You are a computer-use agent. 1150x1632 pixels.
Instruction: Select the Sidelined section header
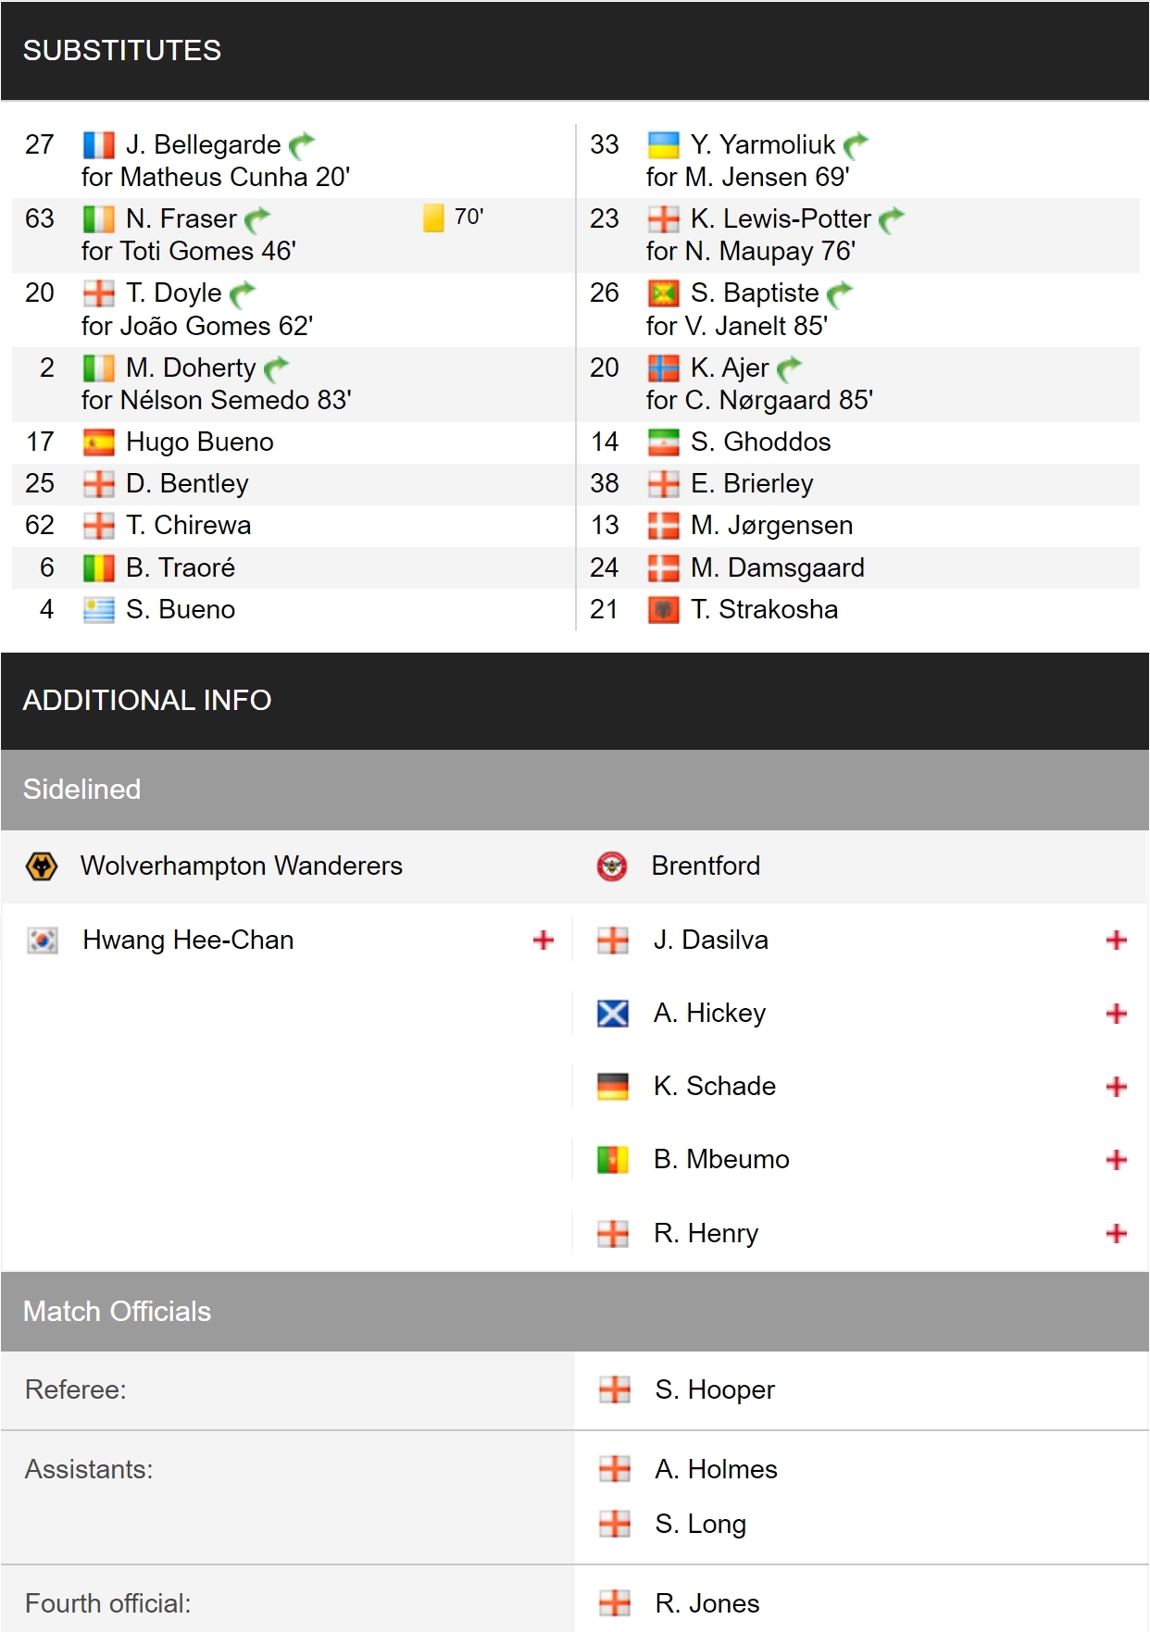click(575, 790)
